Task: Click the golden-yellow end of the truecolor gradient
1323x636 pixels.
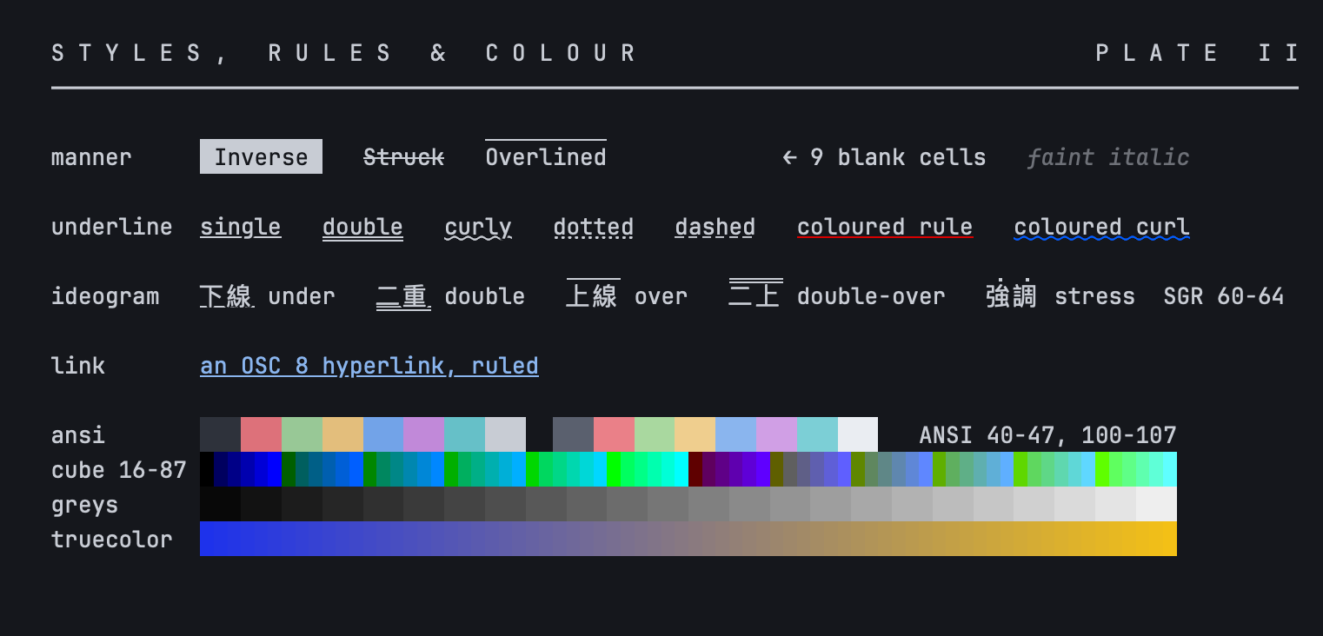Action: [1168, 539]
